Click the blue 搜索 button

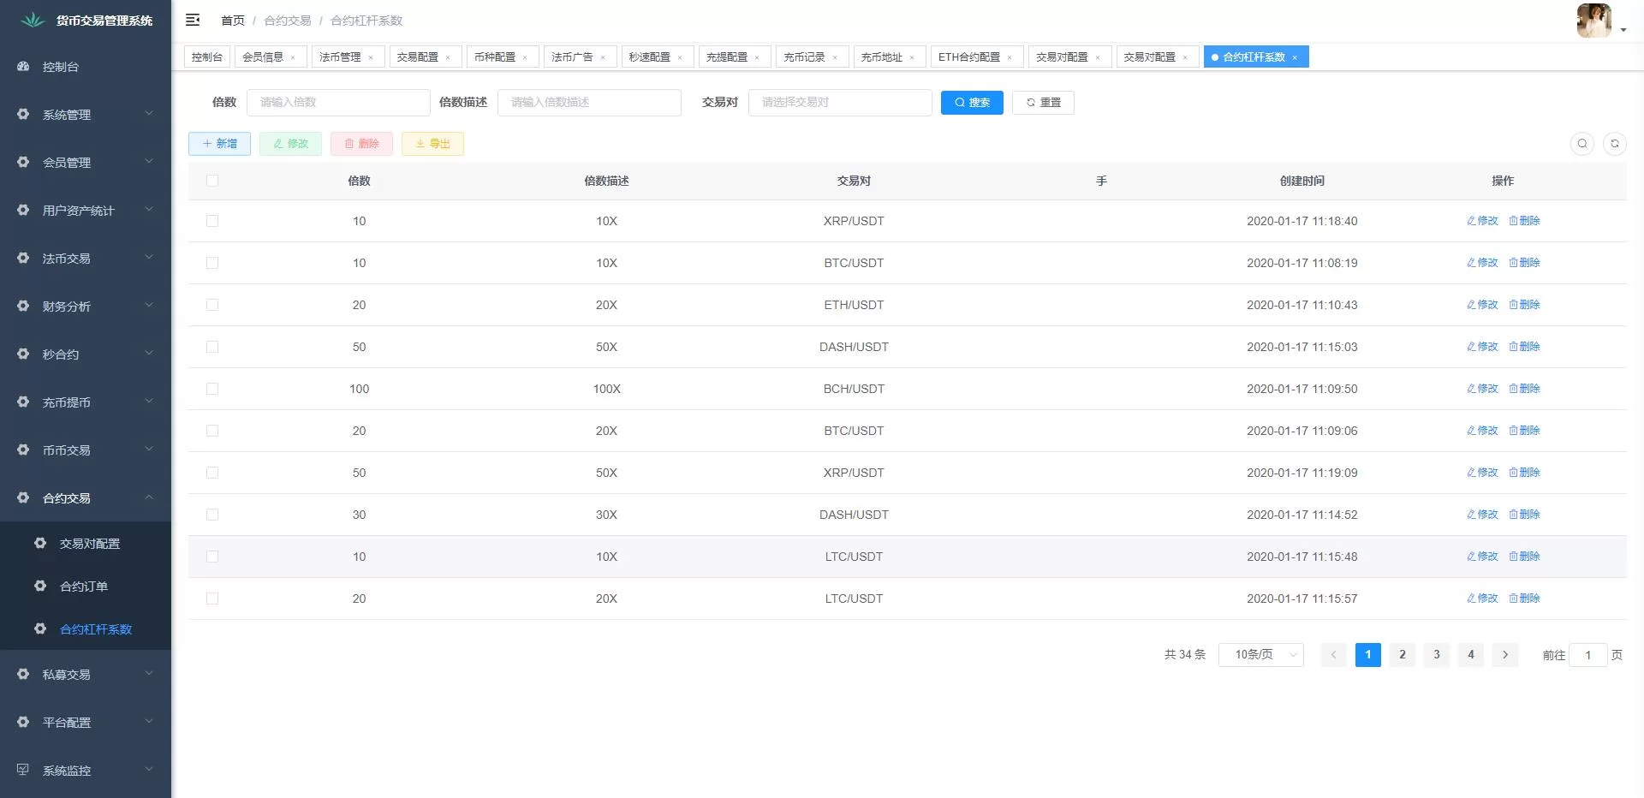point(971,103)
